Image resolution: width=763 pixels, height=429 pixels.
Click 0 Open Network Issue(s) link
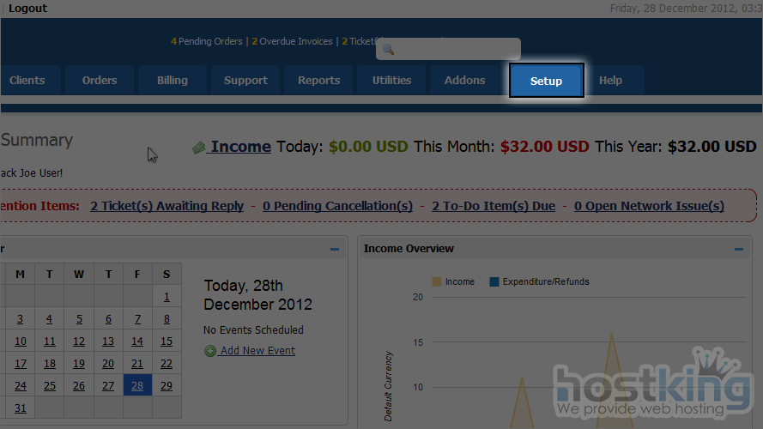[649, 206]
